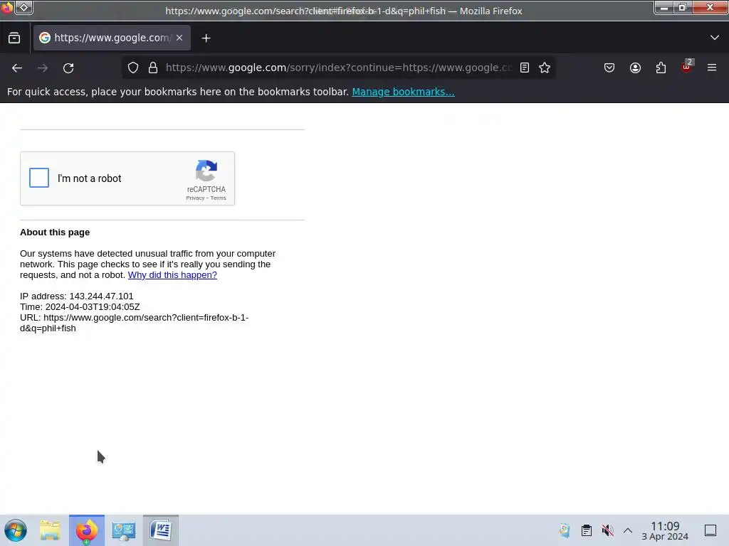Open Save to Pocket icon
The image size is (729, 546).
click(609, 68)
